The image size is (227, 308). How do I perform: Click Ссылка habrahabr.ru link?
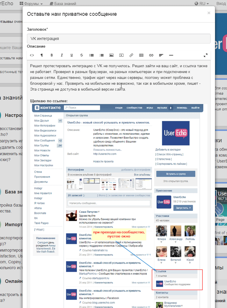click(x=93, y=250)
